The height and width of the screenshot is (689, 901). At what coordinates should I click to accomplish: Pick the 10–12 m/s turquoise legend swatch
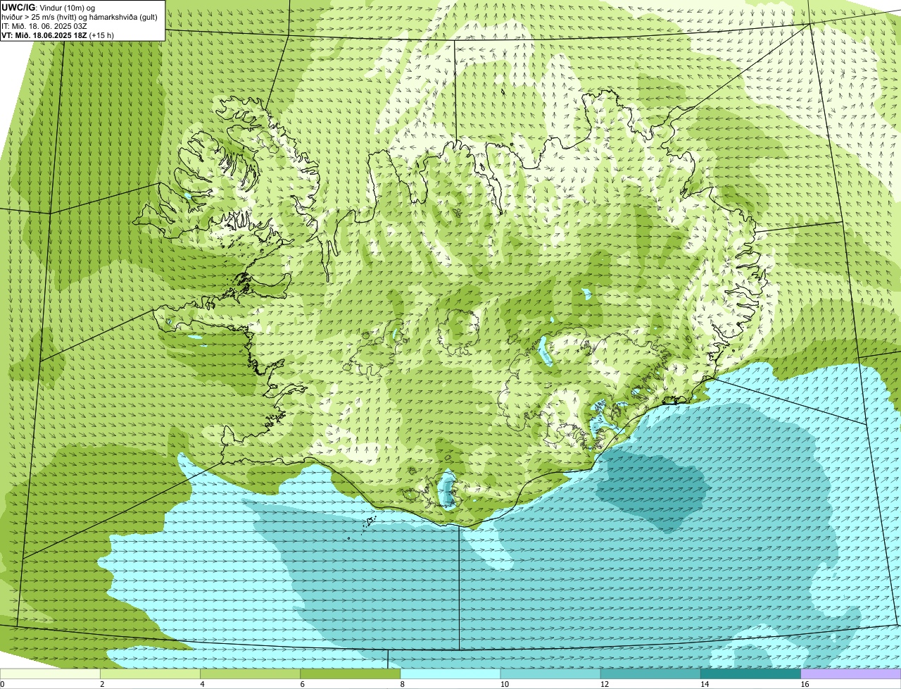[x=550, y=674]
